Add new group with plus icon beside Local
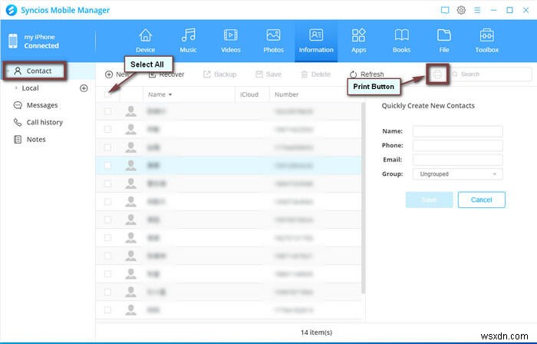 [x=84, y=88]
